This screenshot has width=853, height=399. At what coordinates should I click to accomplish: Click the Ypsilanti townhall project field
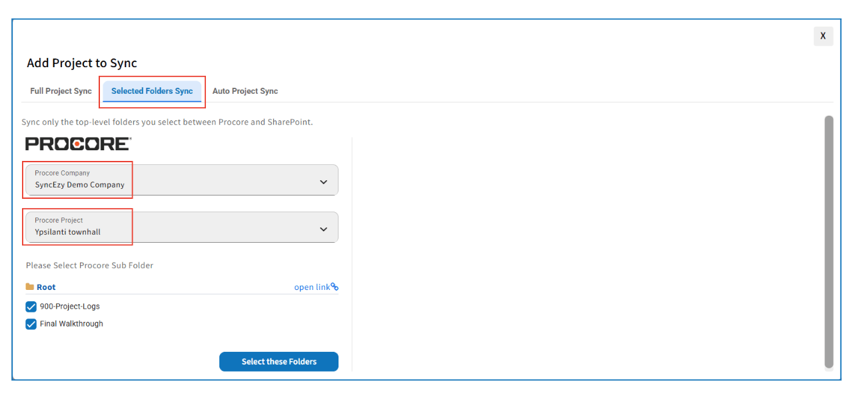pos(180,227)
